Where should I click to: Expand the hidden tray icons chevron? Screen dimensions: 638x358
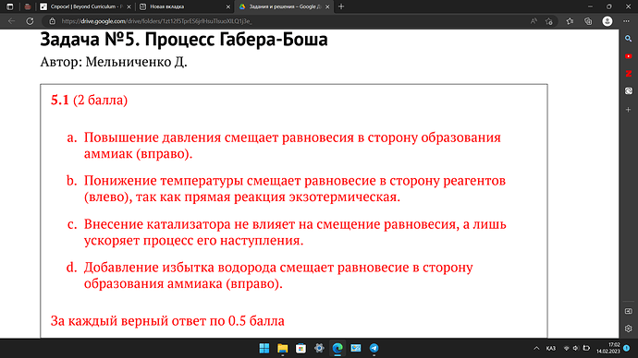click(536, 348)
